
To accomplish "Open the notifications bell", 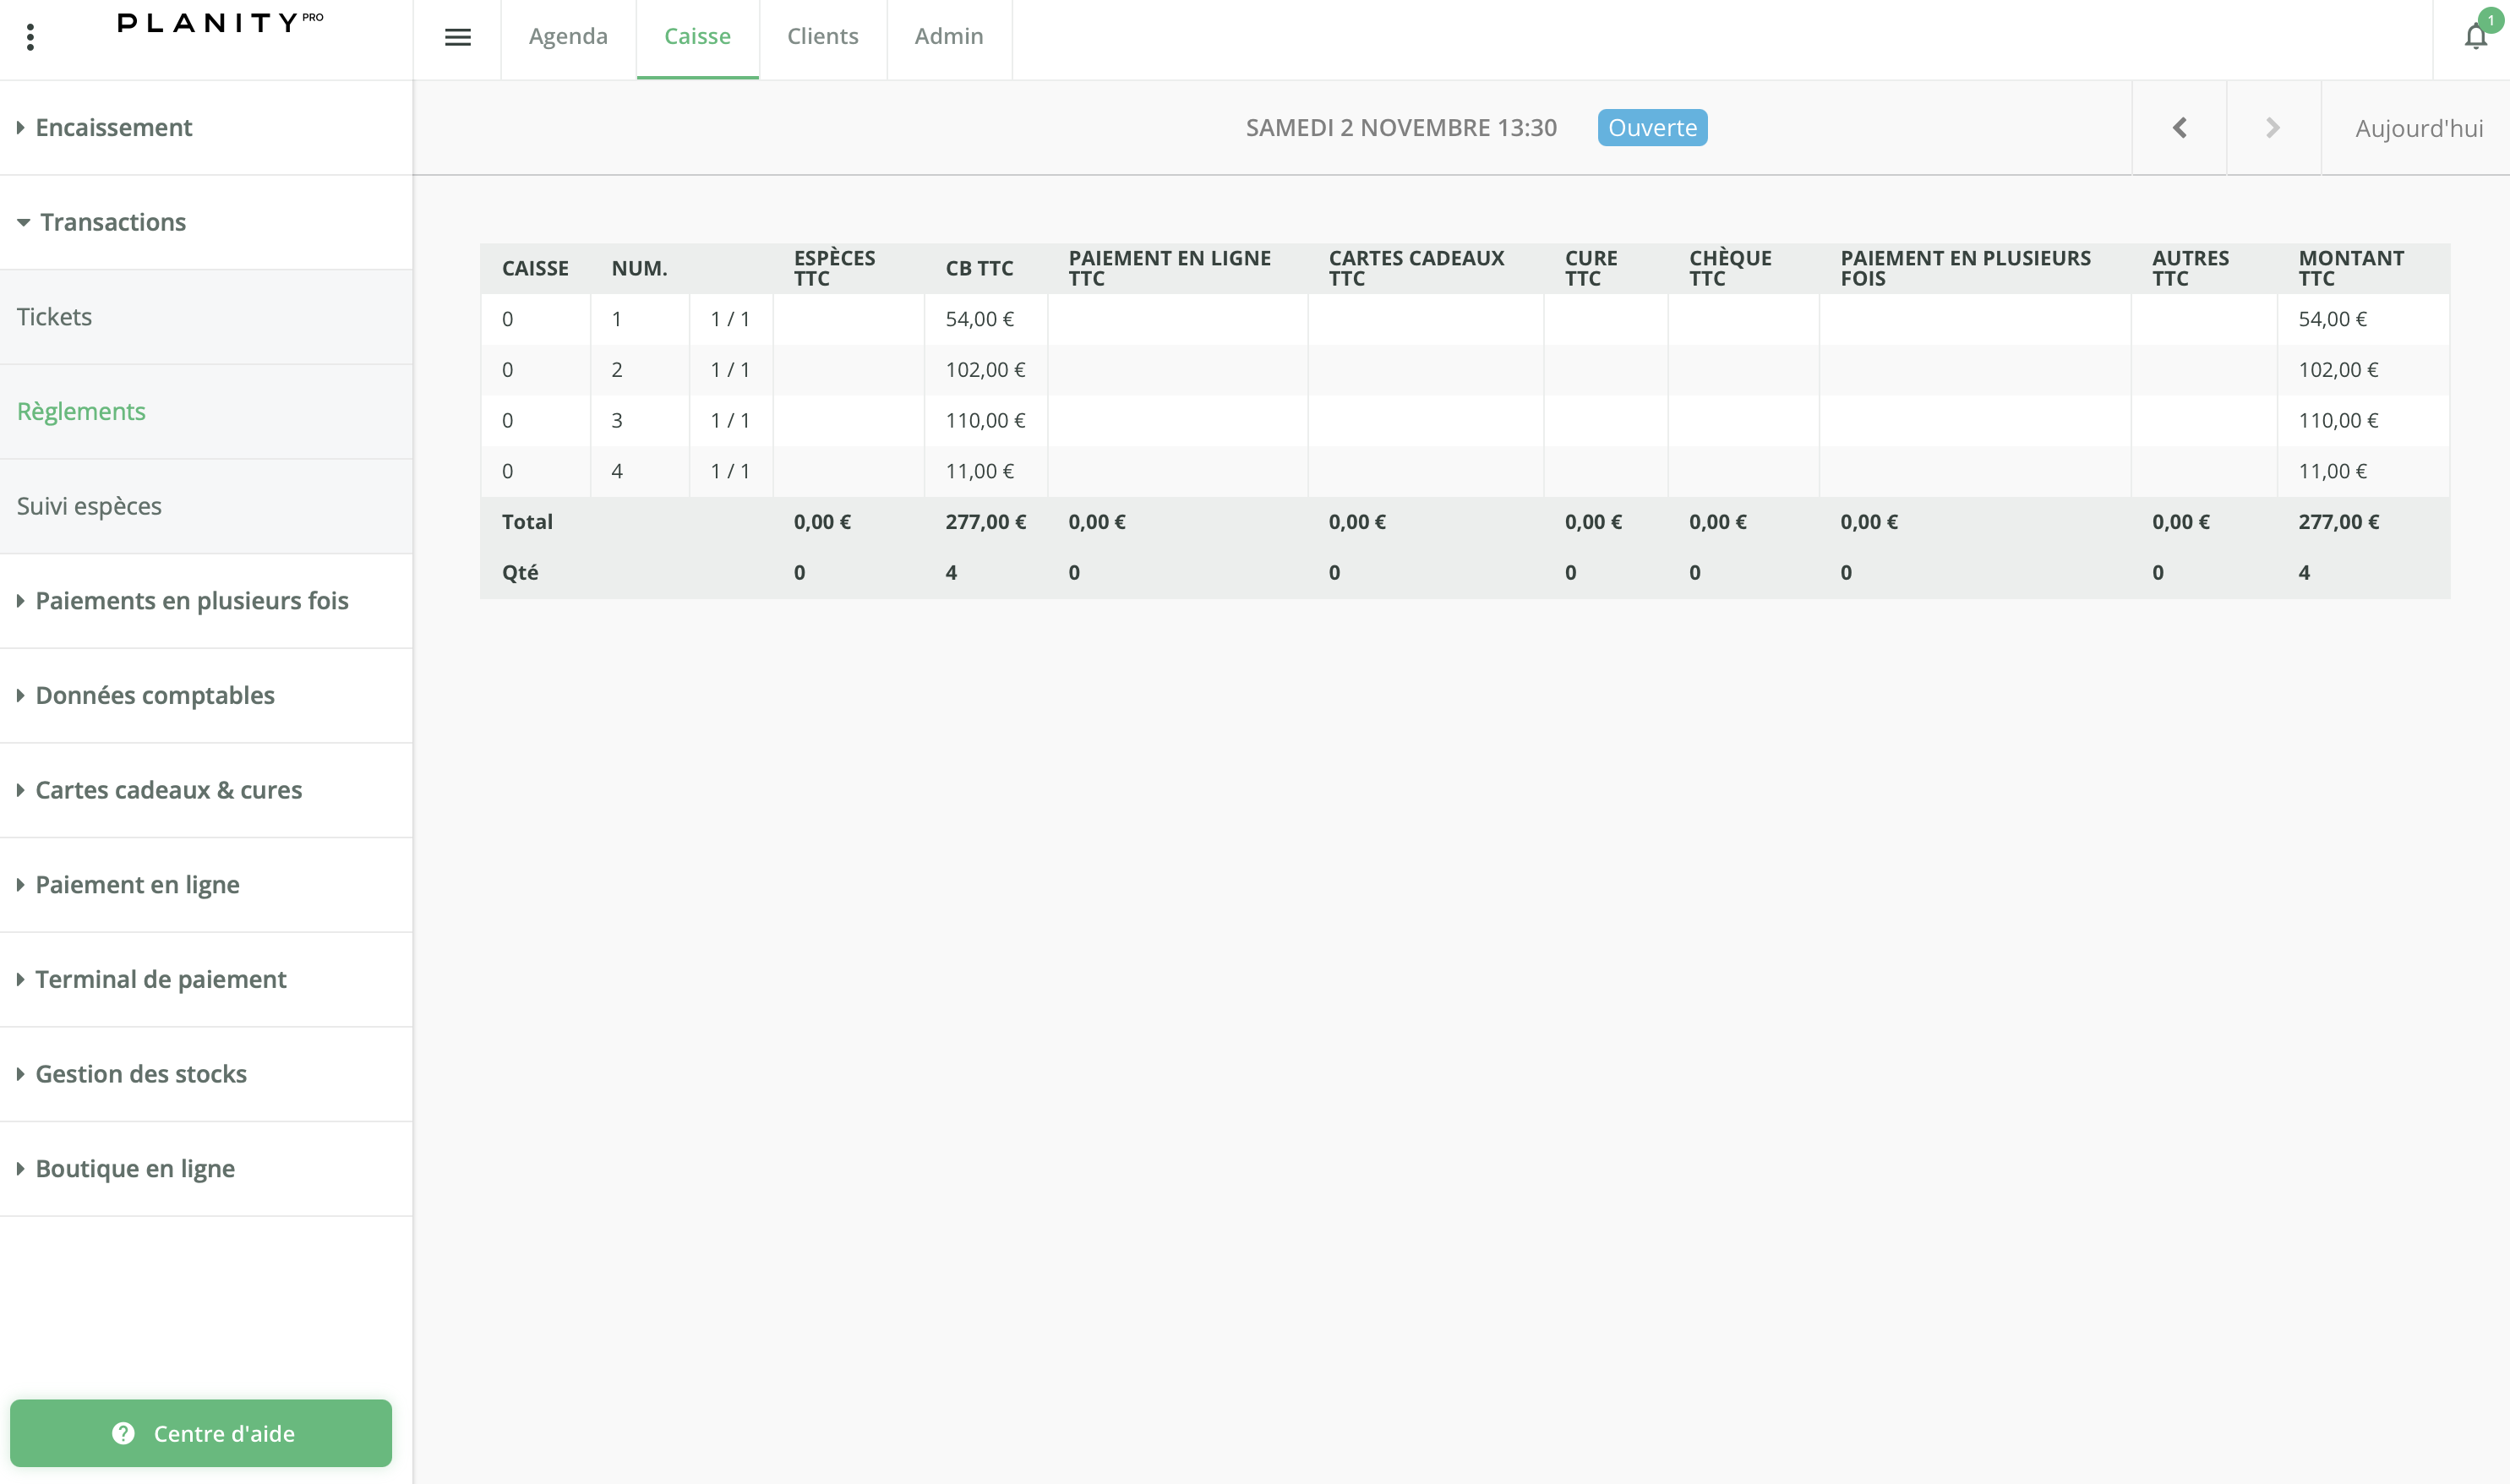I will pyautogui.click(x=2475, y=37).
